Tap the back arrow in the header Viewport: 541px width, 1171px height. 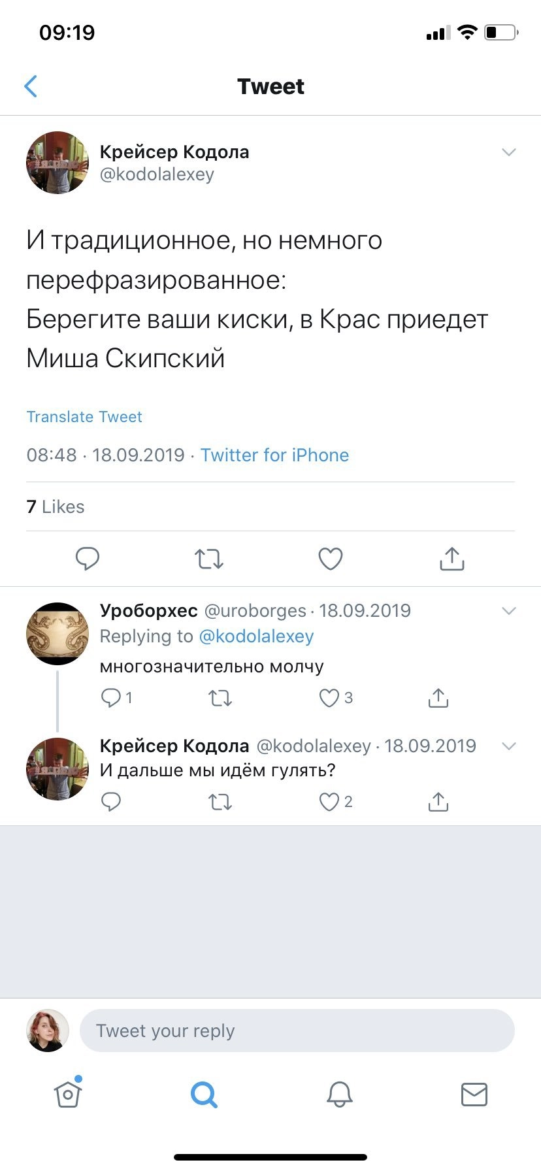(31, 86)
